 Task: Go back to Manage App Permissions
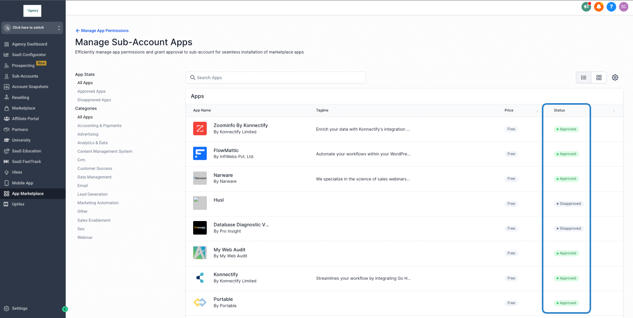[x=102, y=31]
